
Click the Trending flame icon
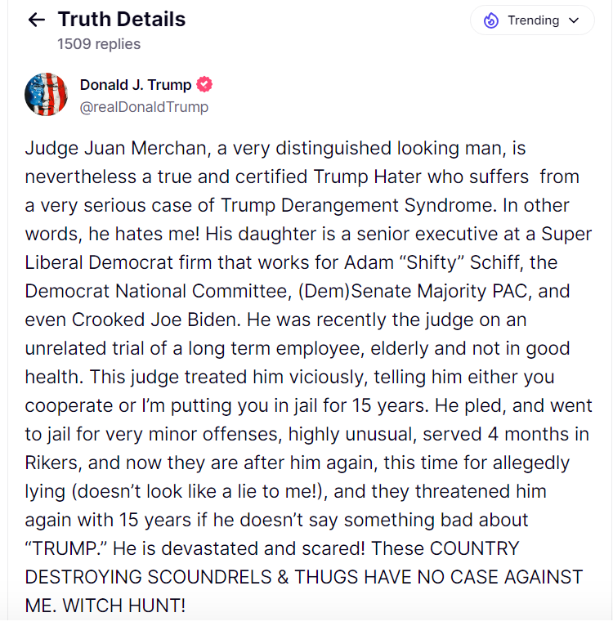[x=491, y=20]
